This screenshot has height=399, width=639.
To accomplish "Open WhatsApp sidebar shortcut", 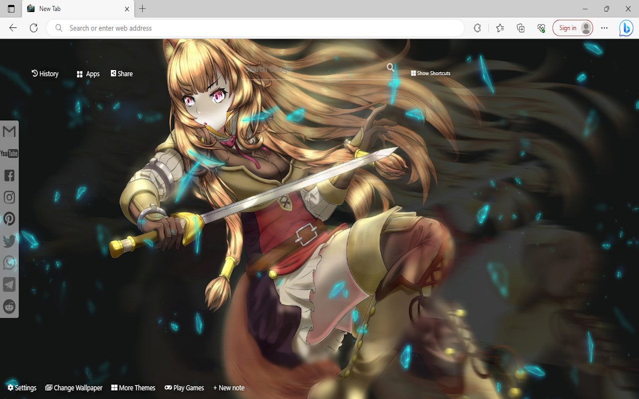I will click(9, 263).
